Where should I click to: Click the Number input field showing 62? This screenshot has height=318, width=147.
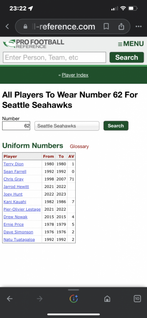click(x=16, y=126)
